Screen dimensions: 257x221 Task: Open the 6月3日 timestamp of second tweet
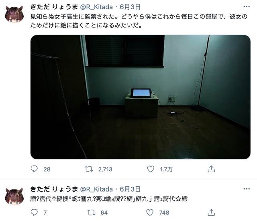[x=130, y=189]
